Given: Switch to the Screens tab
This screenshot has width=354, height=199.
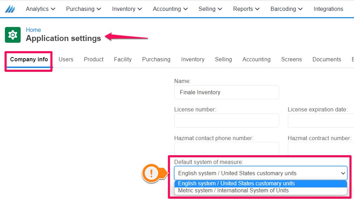Looking at the screenshot, I should 291,60.
